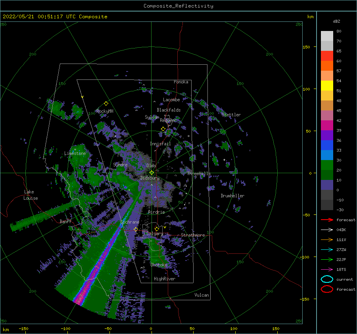Click the 04DK legend label
357x334 pixels.
(x=341, y=230)
